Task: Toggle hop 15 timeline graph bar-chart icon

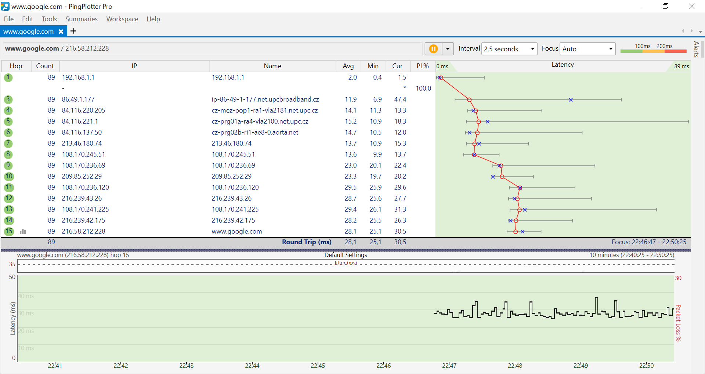Action: 23,231
